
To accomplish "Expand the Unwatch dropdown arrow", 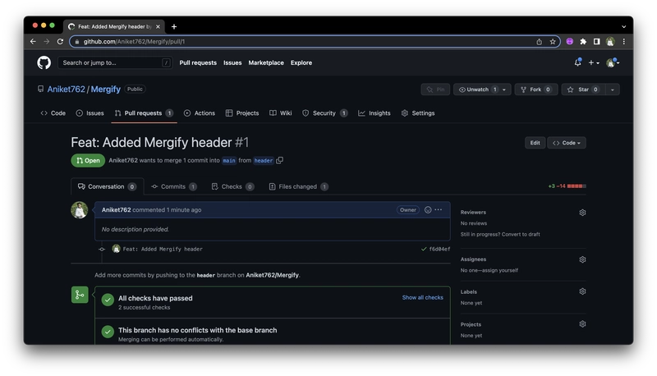I will coord(504,89).
